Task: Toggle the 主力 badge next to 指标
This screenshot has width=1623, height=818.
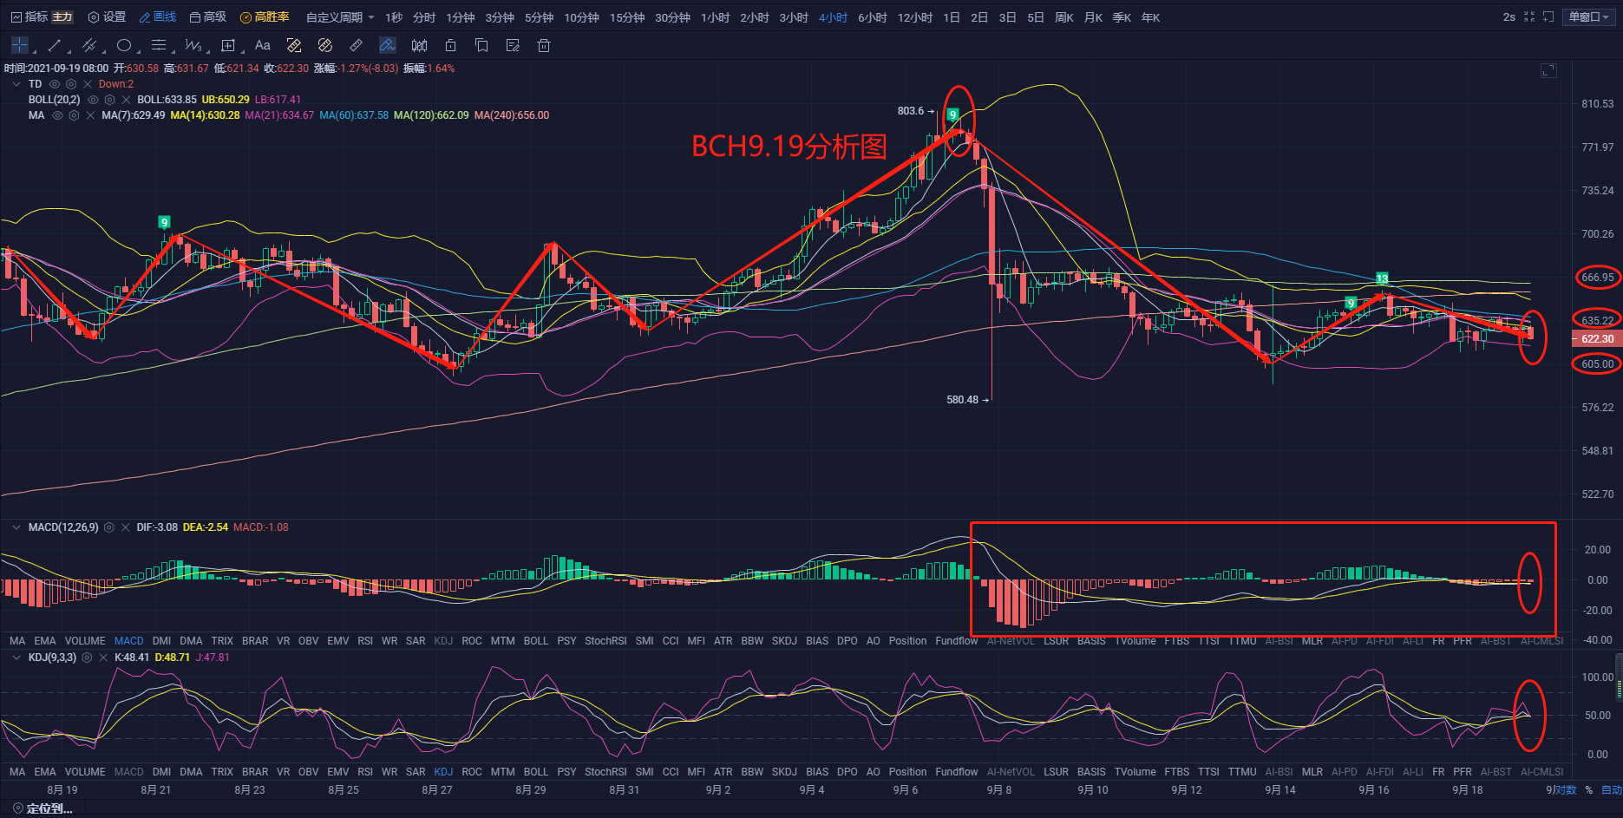Action: coord(62,17)
